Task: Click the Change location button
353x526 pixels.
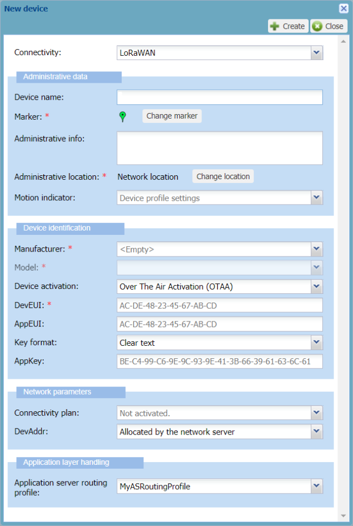Action: pyautogui.click(x=223, y=176)
